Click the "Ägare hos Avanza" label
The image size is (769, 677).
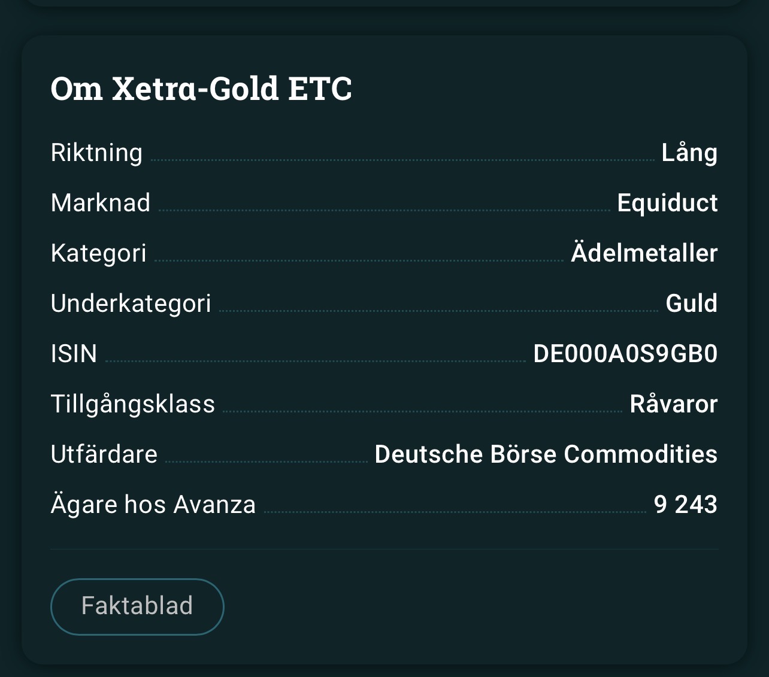click(x=153, y=505)
